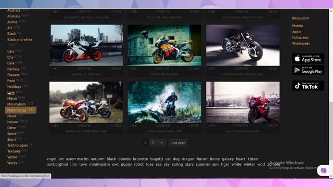The image size is (333, 187).
Task: Filter by Widescreen resolution
Action: tap(301, 44)
